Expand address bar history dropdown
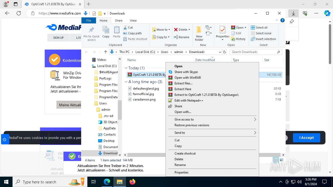Screen dimensions: 333x187 [220, 52]
